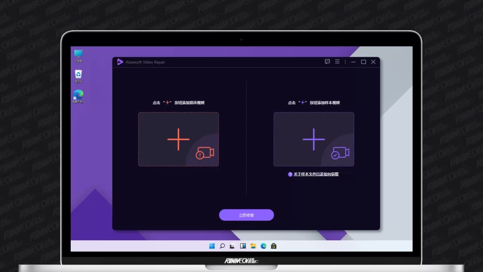The width and height of the screenshot is (483, 272).
Task: Click the Aiseesoft Video Repair logo
Action: click(120, 62)
